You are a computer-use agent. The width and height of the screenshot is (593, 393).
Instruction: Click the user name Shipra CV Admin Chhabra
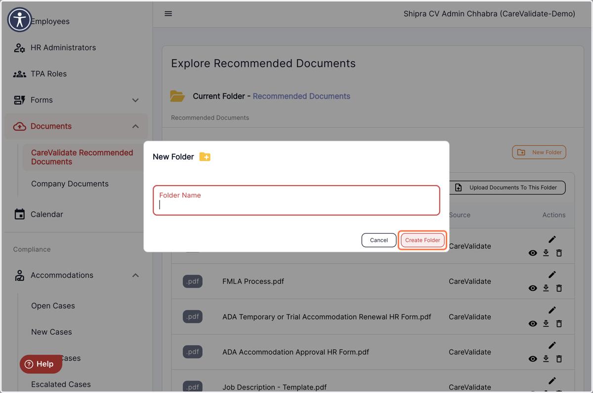point(489,14)
